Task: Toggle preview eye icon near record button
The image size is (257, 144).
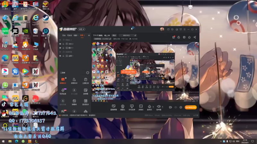Action: [175, 107]
